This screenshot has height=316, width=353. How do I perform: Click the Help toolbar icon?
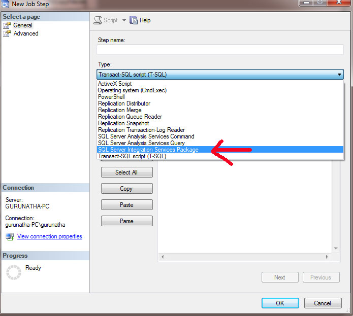134,20
